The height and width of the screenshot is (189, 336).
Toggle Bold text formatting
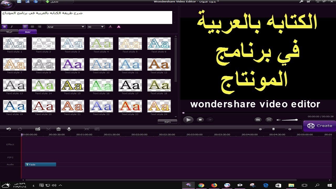click(x=4, y=27)
